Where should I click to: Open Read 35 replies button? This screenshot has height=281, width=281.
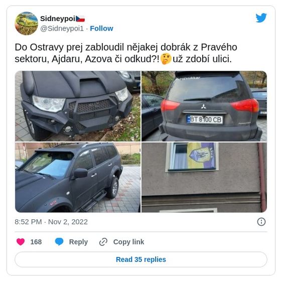tap(141, 259)
